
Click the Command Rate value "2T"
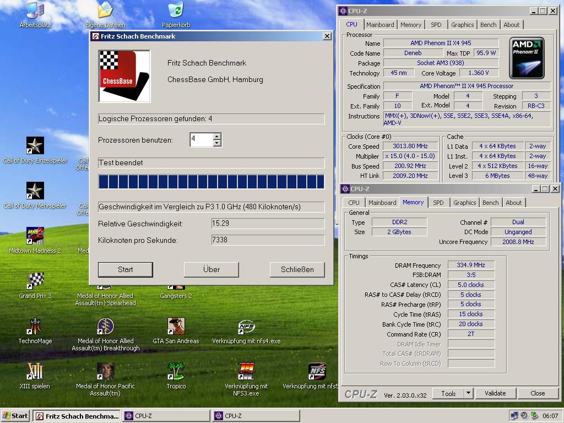471,334
